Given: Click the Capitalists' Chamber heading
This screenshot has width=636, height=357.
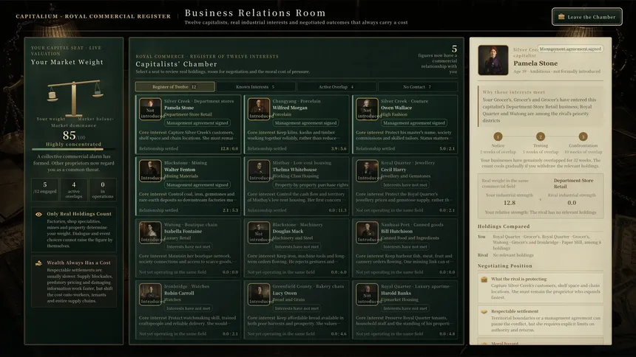Looking at the screenshot, I should (176, 64).
